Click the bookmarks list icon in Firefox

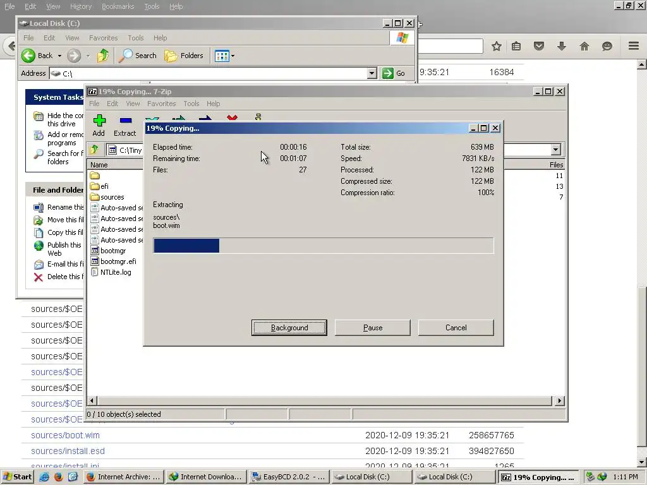tap(516, 46)
